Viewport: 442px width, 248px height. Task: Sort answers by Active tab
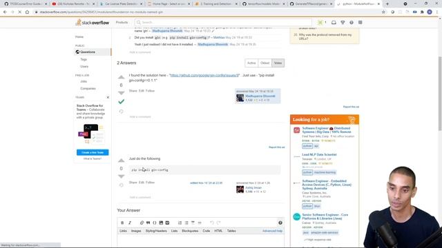tap(251, 63)
